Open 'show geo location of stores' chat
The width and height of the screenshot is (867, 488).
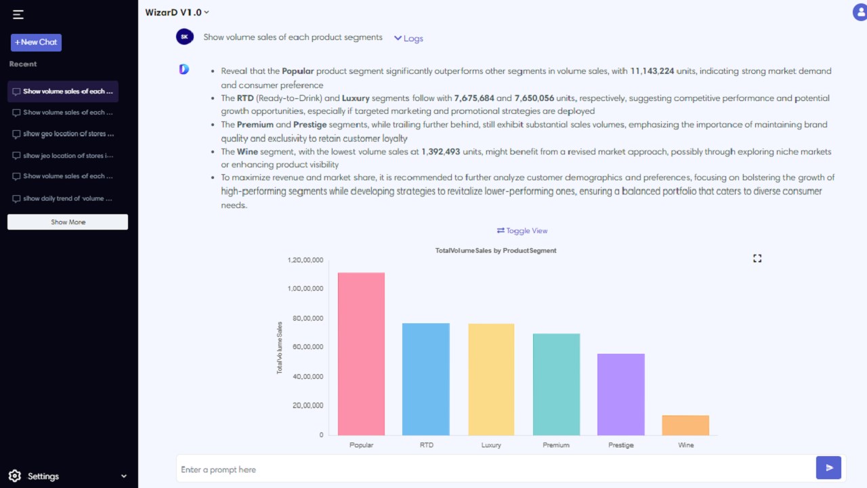point(63,134)
